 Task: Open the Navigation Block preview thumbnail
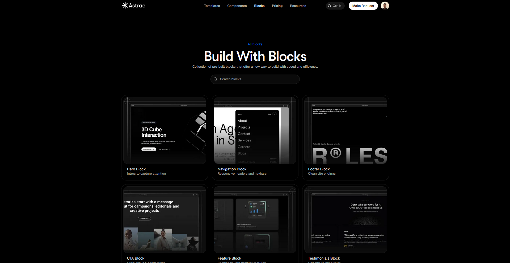[255, 131]
